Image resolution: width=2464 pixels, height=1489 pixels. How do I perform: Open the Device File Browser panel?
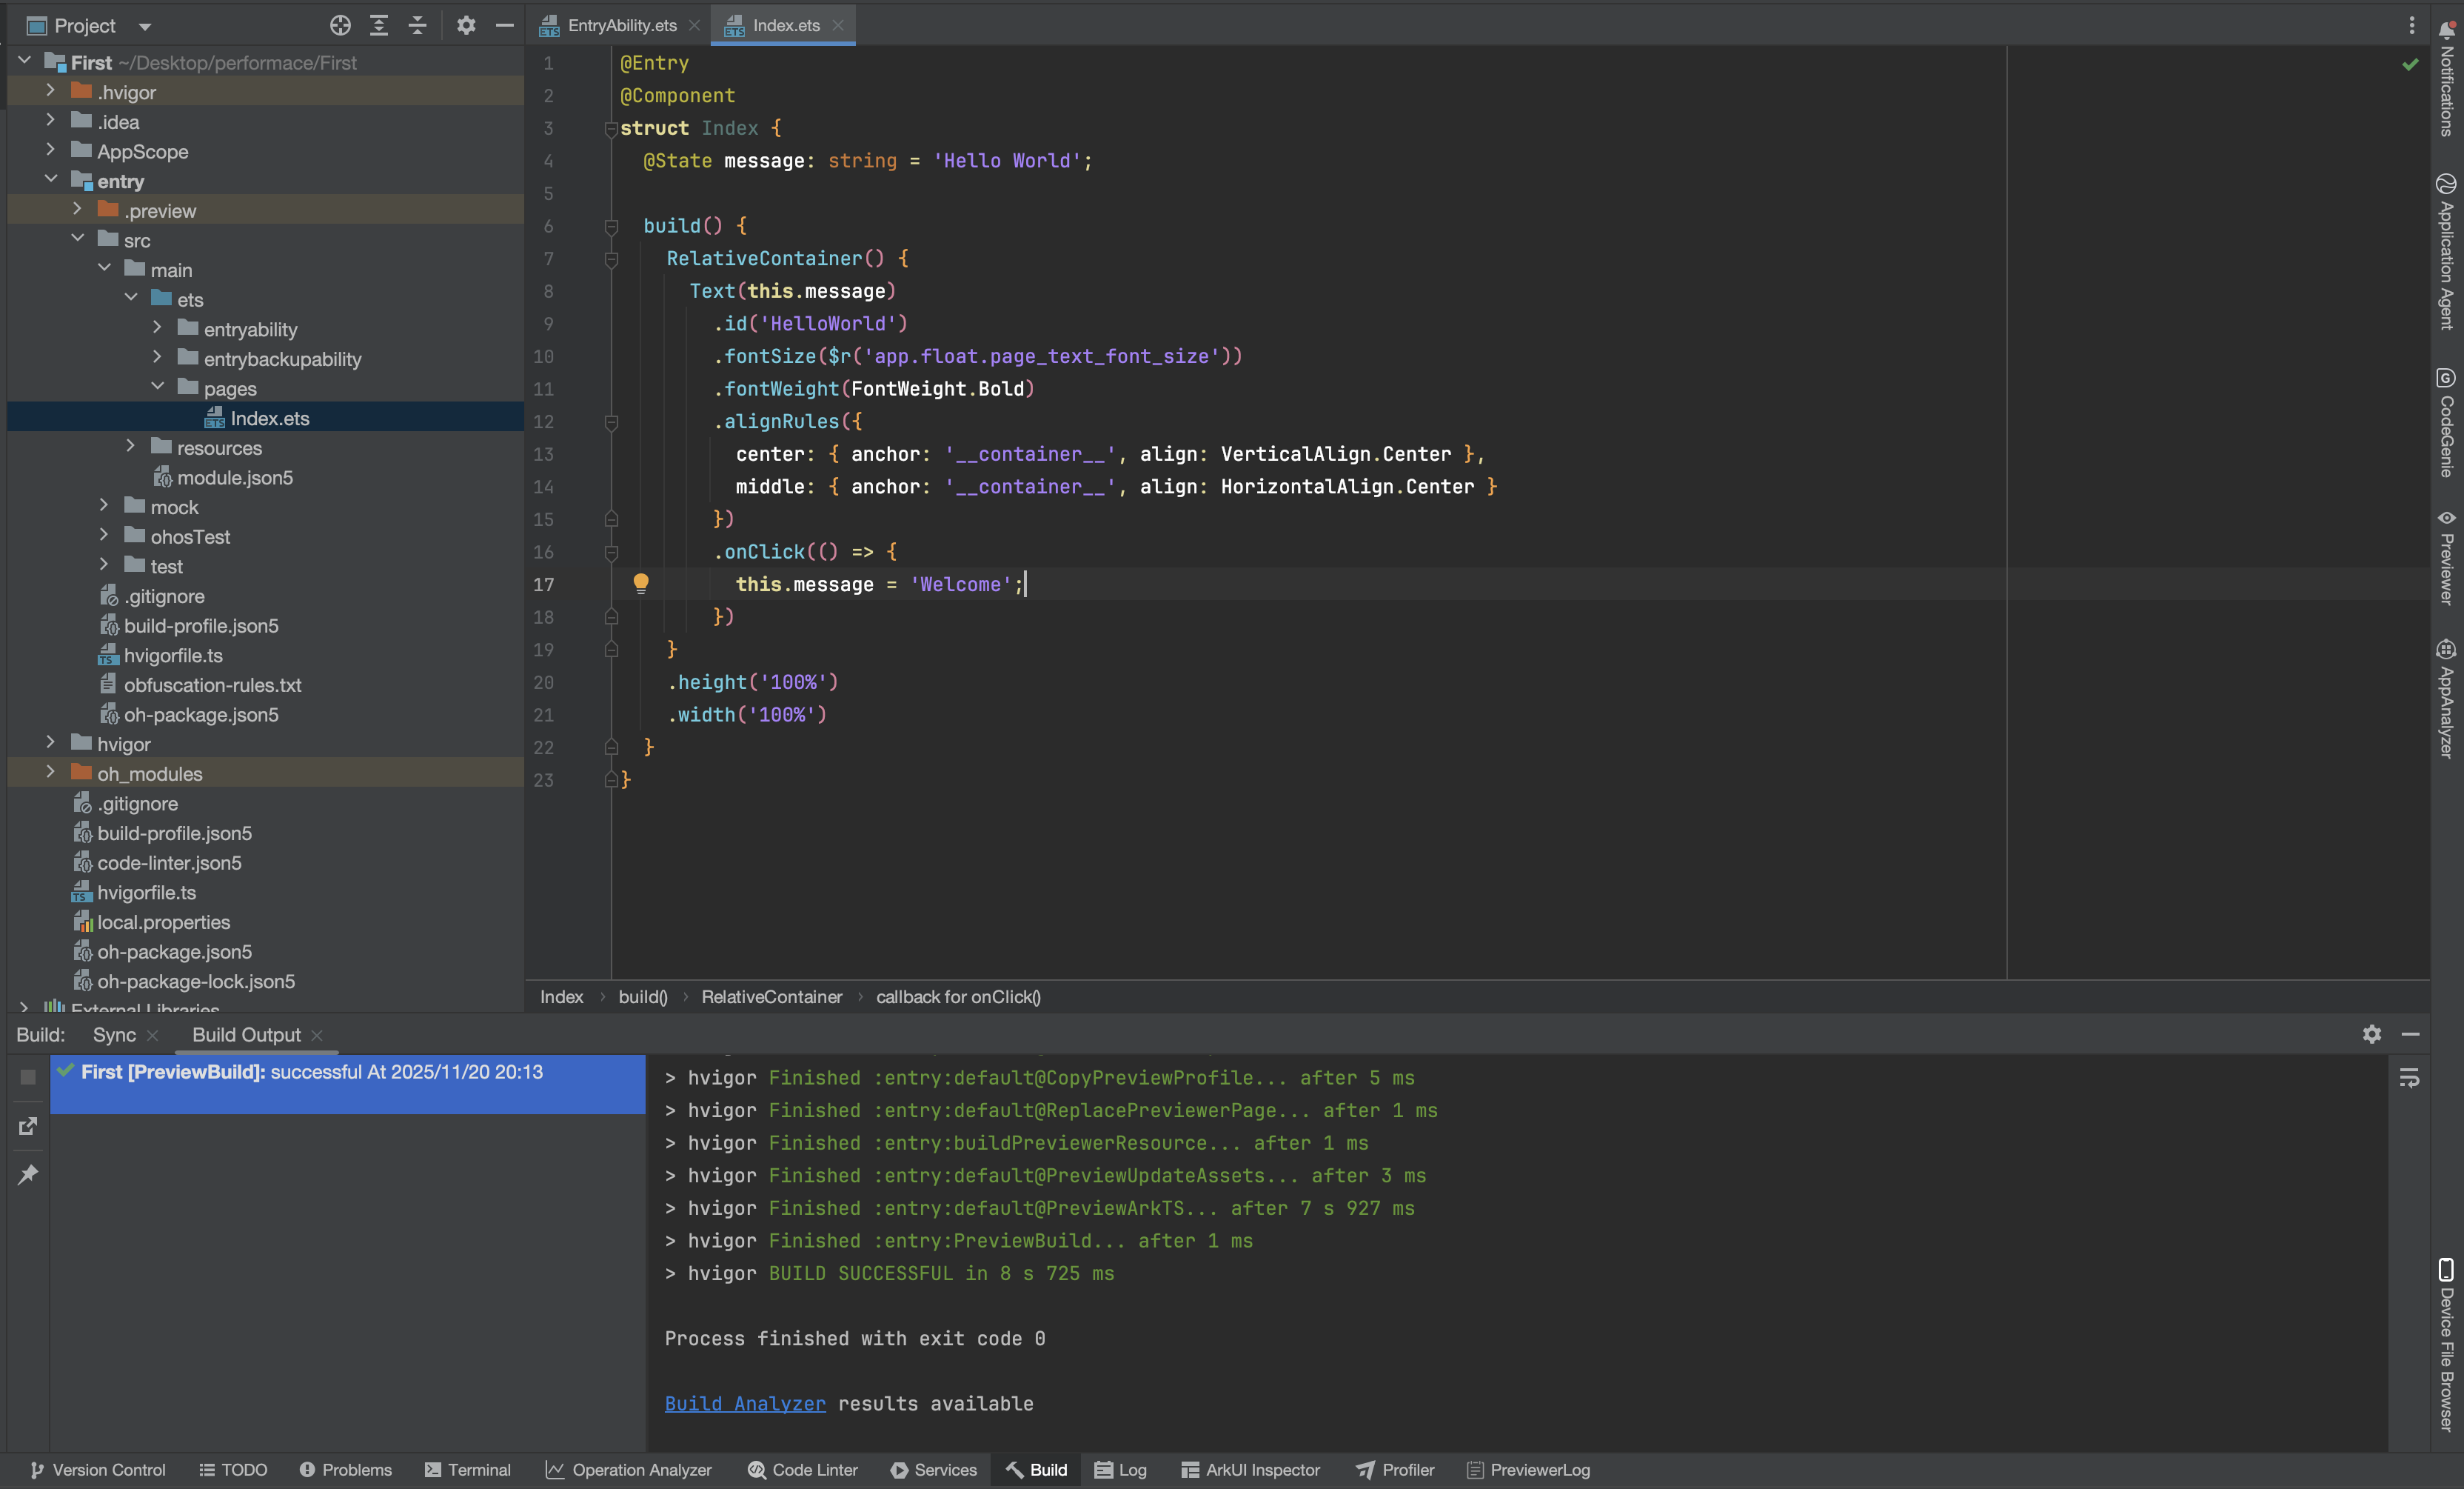[2446, 1345]
